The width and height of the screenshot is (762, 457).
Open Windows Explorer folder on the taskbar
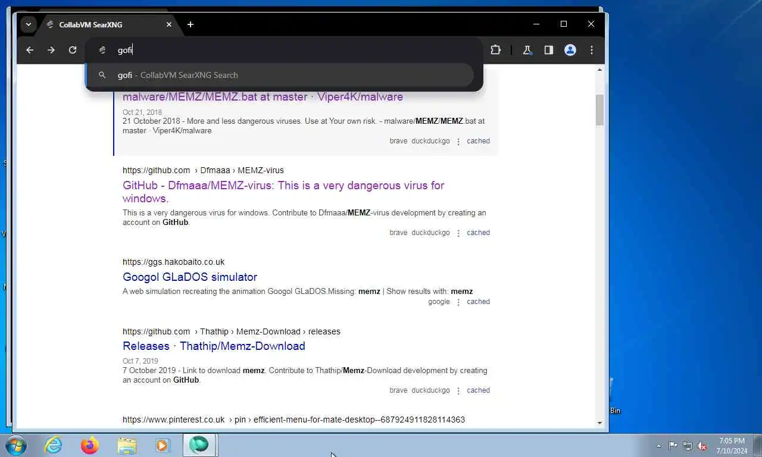click(x=126, y=445)
